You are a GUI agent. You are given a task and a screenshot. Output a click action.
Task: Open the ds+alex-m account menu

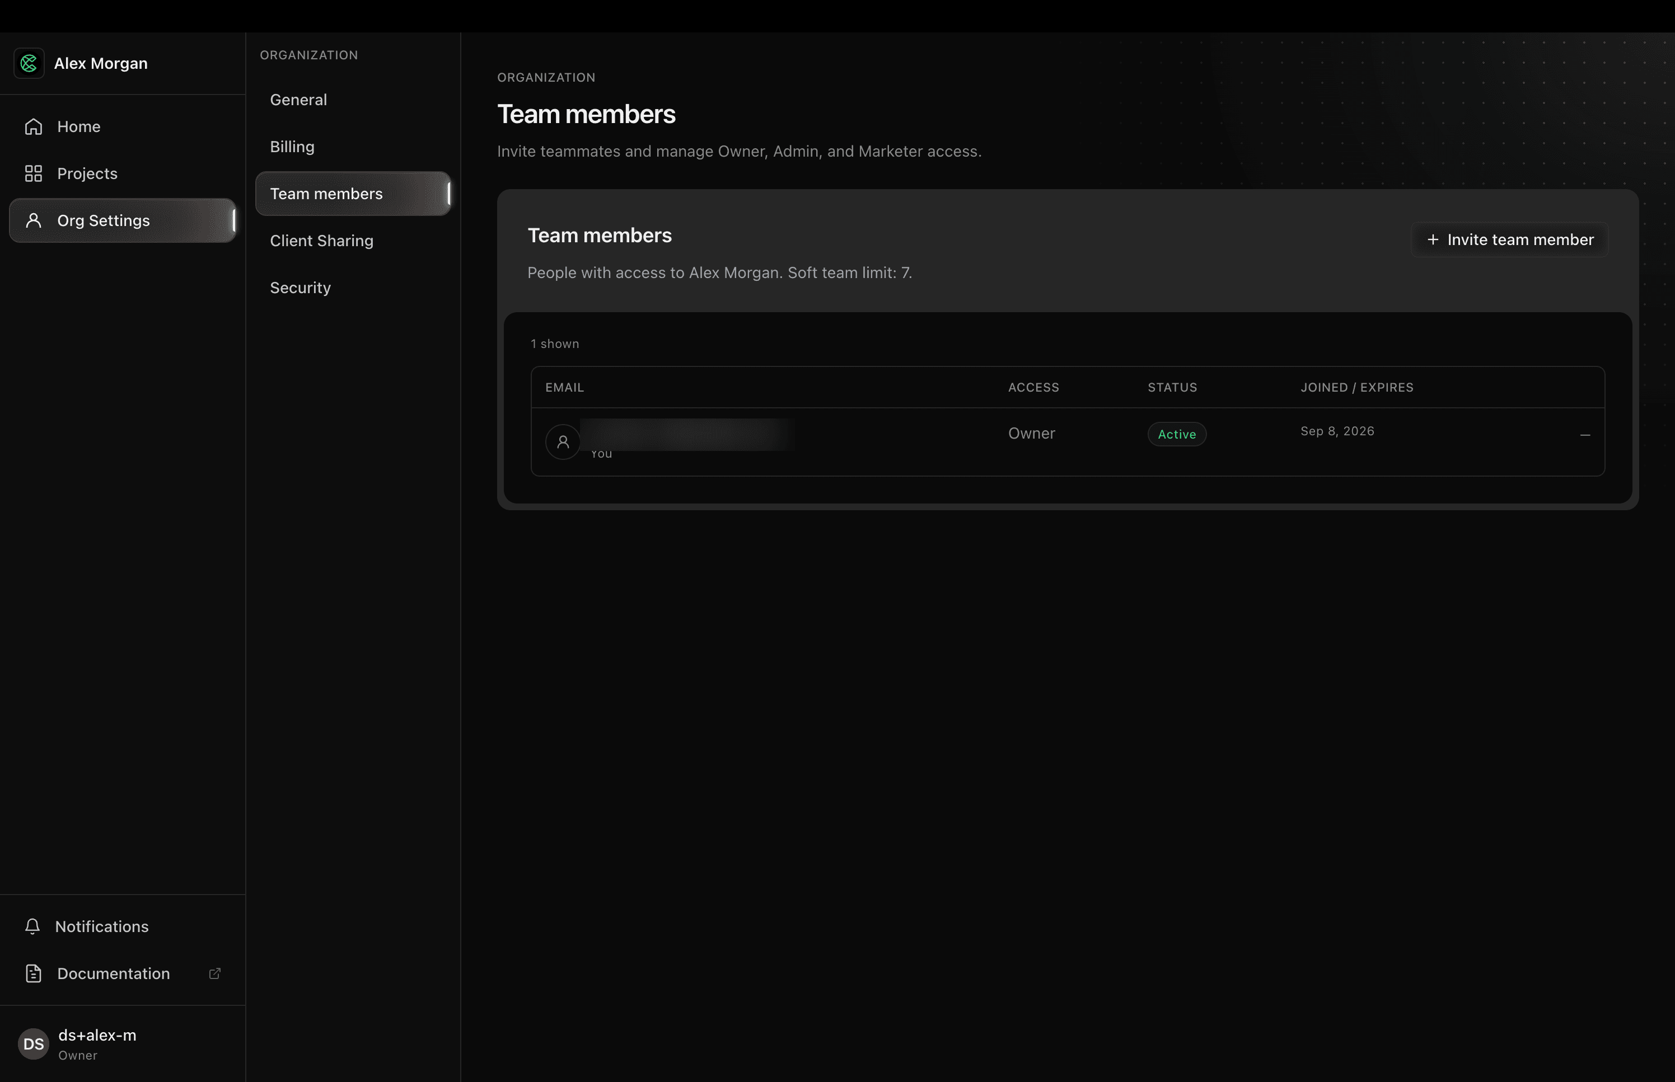pyautogui.click(x=122, y=1044)
